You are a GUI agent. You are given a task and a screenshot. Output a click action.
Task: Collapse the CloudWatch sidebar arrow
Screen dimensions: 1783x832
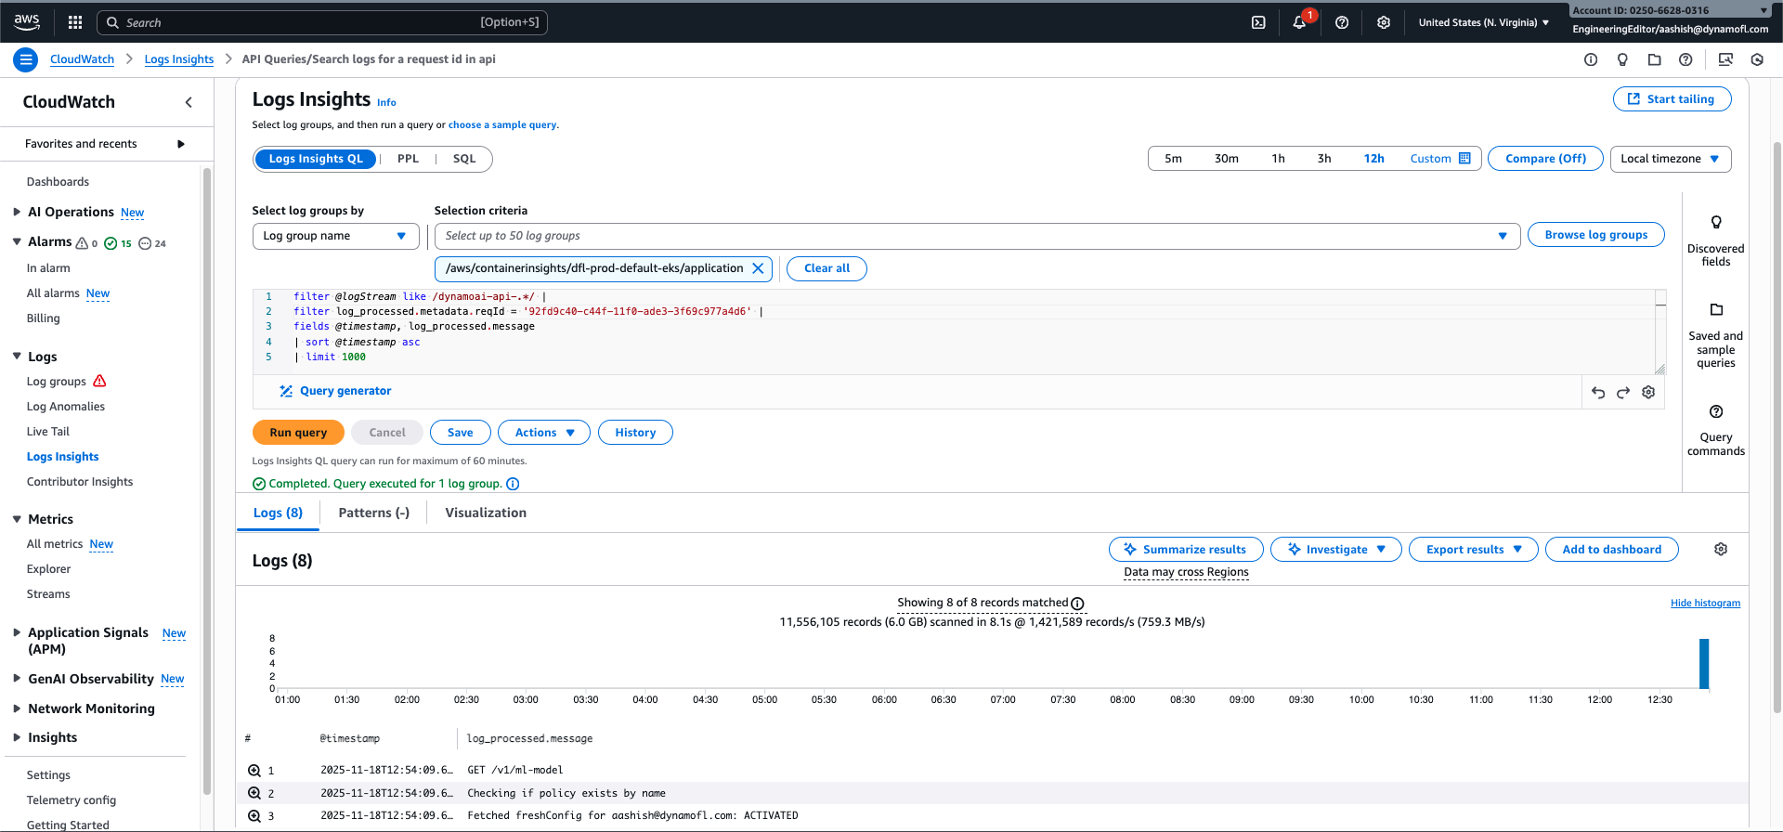(x=189, y=102)
